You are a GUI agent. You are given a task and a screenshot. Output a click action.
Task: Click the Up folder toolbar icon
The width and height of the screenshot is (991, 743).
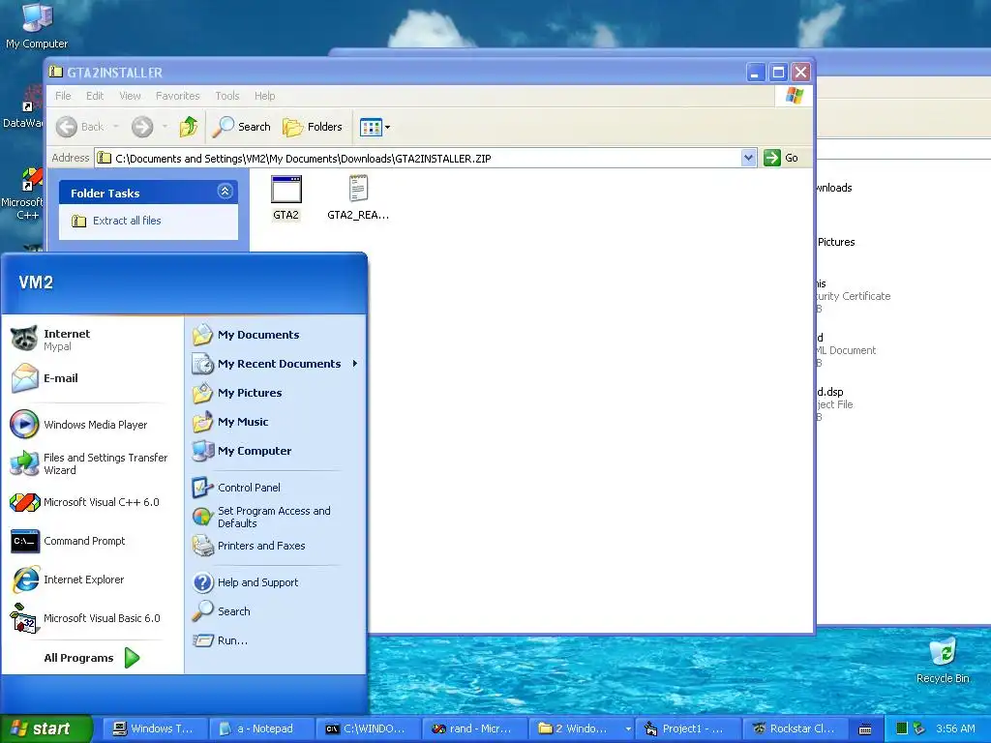[189, 127]
